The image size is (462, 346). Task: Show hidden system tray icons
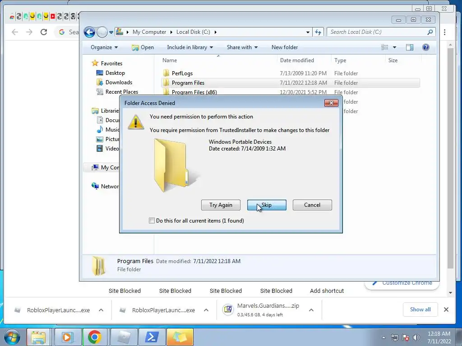[x=383, y=337]
